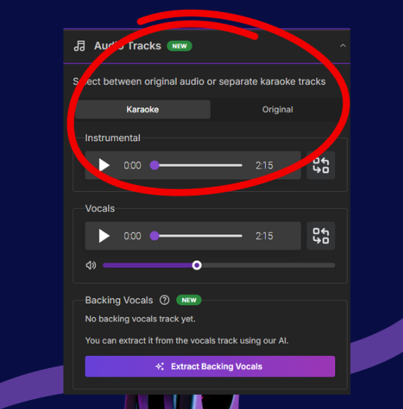Click the Instrumental seek bar purple handle

point(154,165)
